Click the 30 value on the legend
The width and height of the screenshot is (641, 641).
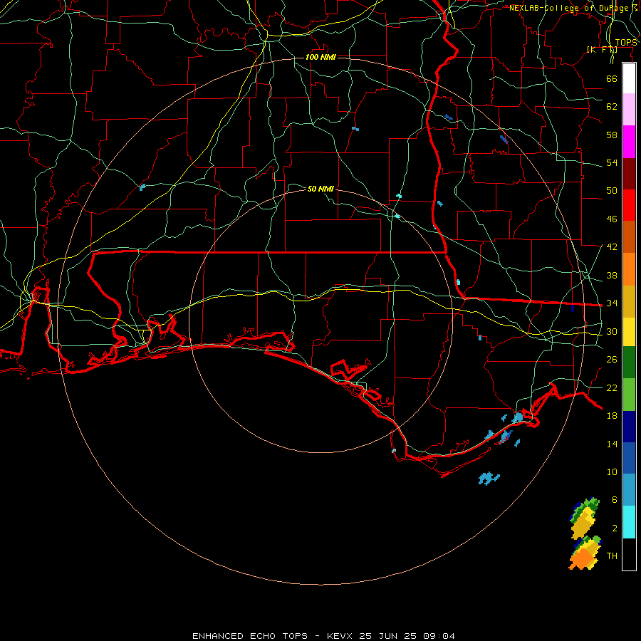click(x=612, y=331)
